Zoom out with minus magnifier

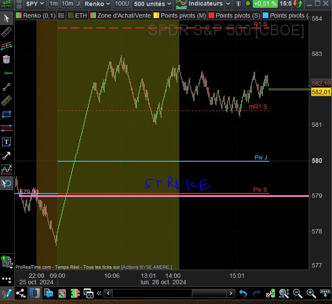[298, 293]
